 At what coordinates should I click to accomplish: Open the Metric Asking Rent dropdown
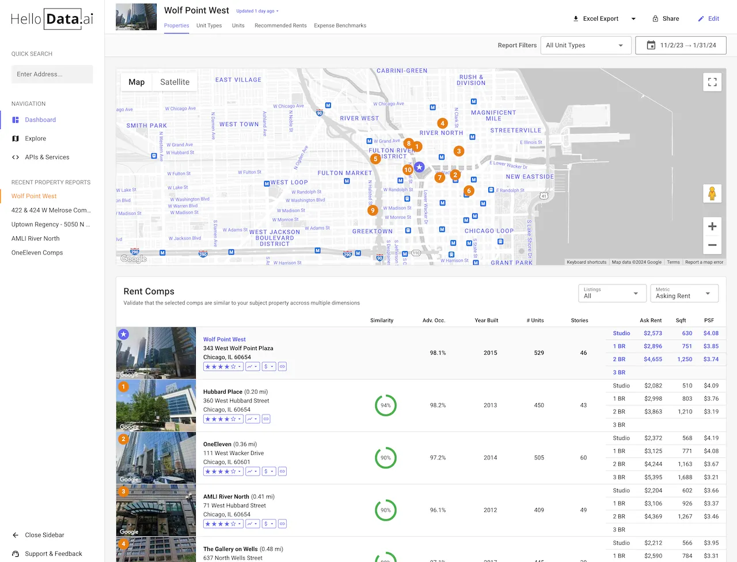click(684, 293)
